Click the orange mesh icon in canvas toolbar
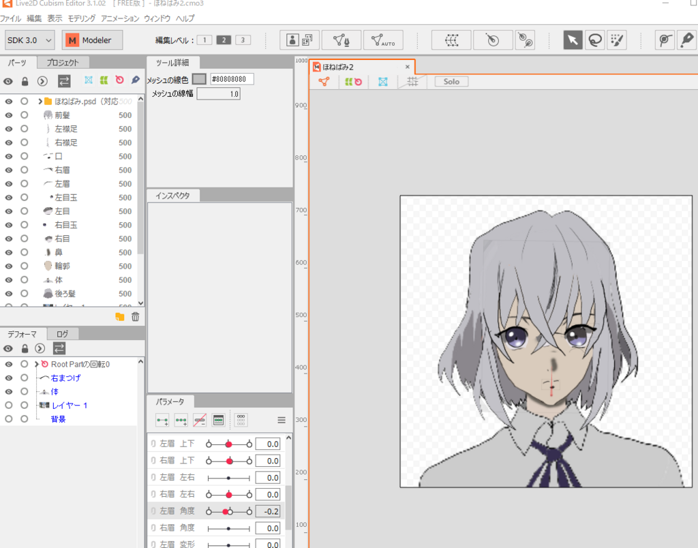698x548 pixels. pos(324,82)
